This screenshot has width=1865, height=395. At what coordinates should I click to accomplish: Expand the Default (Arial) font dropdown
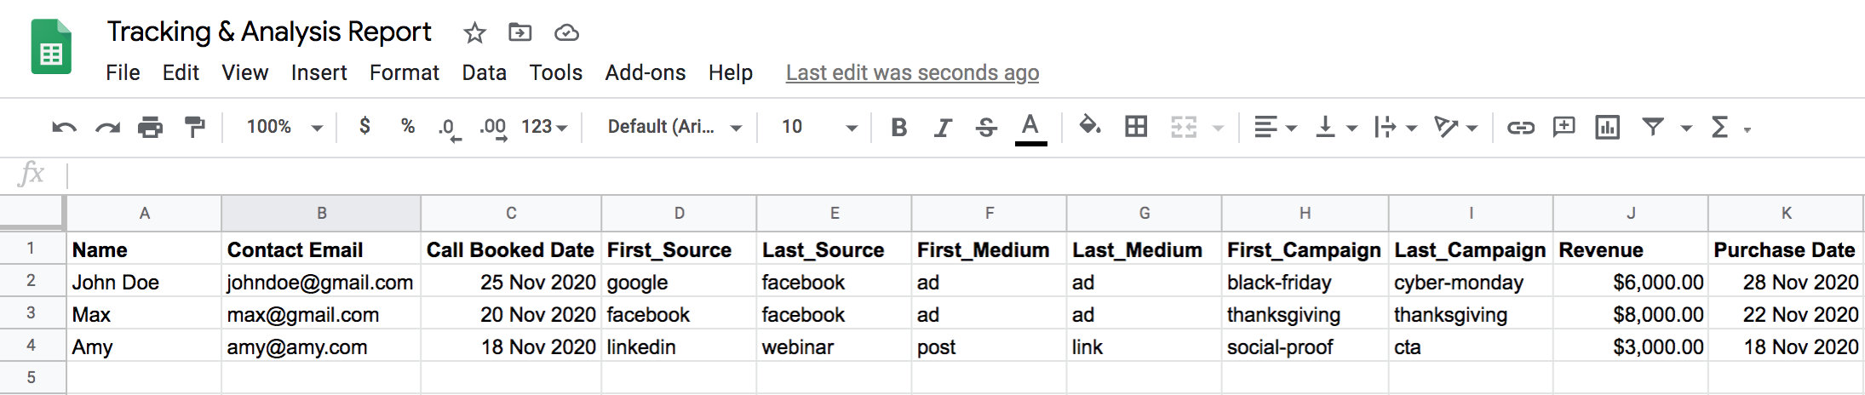click(x=674, y=128)
